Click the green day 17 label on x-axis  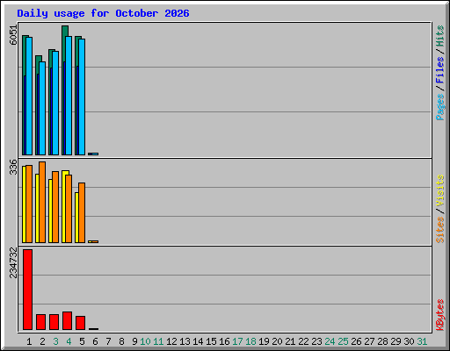(237, 341)
